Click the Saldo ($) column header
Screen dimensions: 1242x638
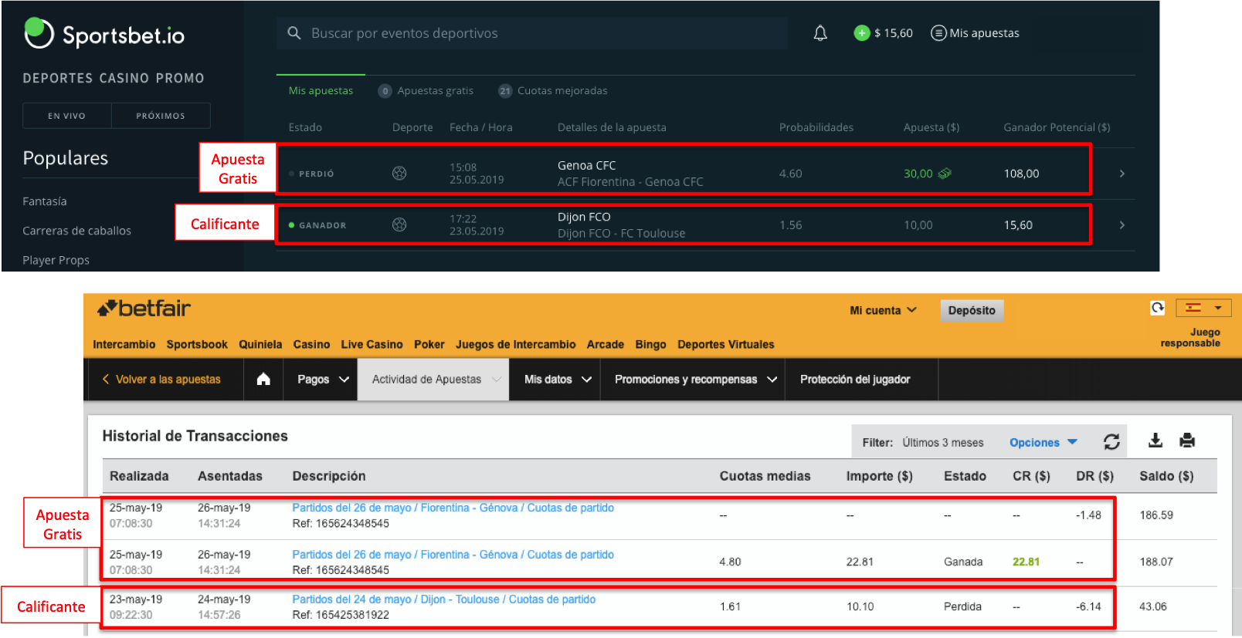pos(1166,476)
